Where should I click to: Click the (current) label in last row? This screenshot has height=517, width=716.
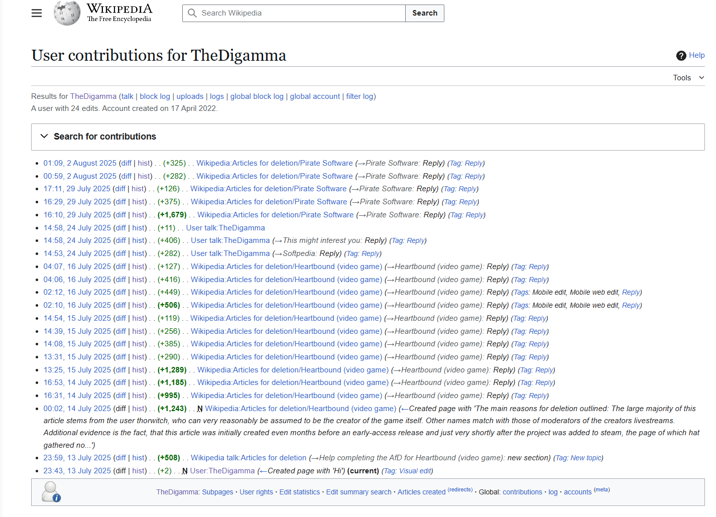click(x=363, y=471)
